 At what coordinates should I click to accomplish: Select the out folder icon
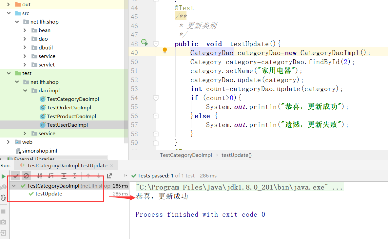[x=18, y=5]
